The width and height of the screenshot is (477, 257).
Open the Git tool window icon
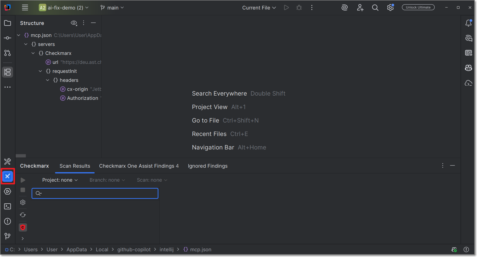tap(8, 236)
